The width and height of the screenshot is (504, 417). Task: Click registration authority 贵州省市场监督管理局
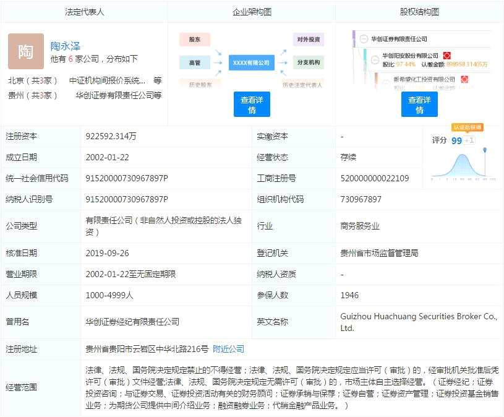pyautogui.click(x=379, y=253)
